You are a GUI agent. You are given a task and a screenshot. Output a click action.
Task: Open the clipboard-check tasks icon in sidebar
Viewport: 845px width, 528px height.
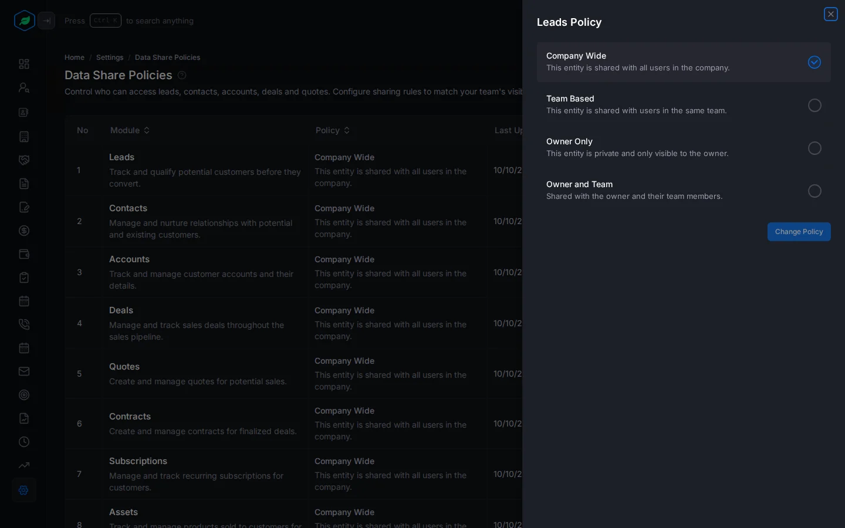(x=24, y=277)
